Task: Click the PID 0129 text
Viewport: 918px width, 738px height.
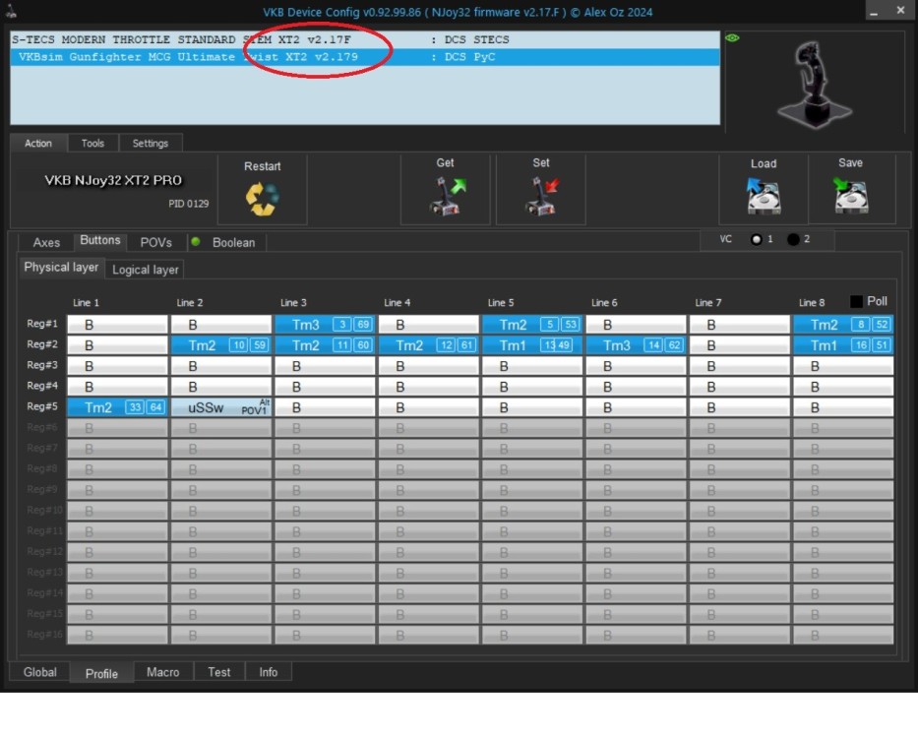Action: click(x=189, y=204)
